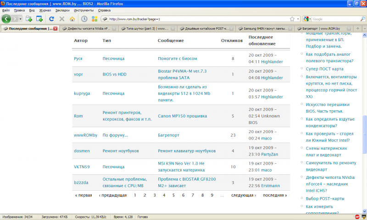Switch to the Samsung 940N гаснут лампы tab

click(x=265, y=28)
